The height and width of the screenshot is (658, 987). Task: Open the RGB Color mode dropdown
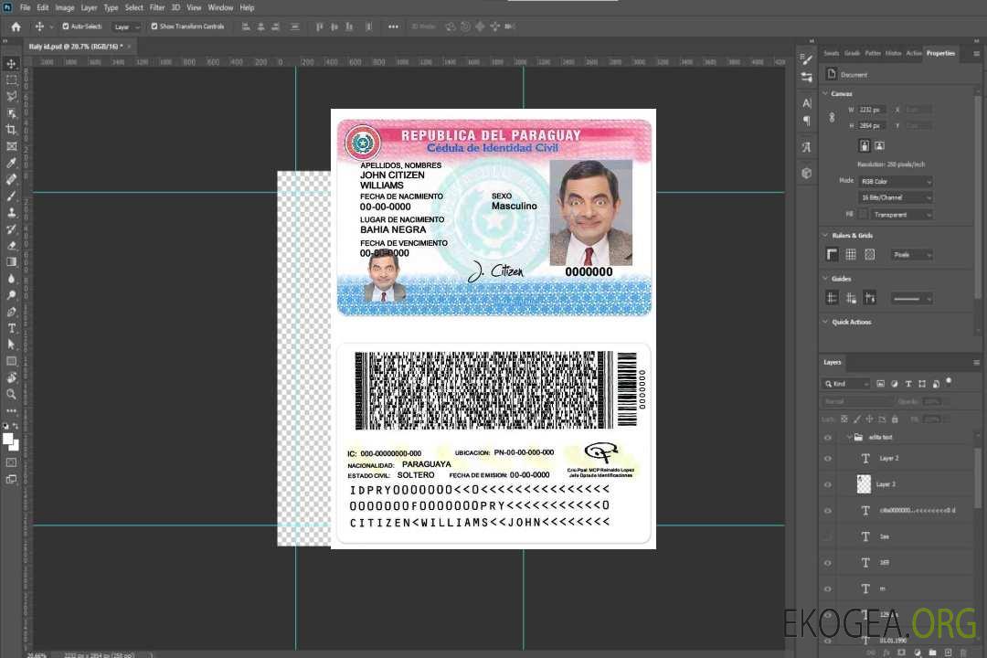[x=897, y=181]
